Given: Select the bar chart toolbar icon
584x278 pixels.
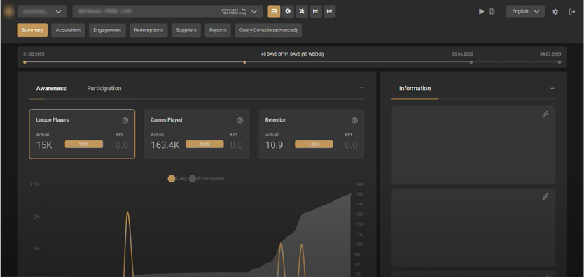Looking at the screenshot, I should coord(329,11).
